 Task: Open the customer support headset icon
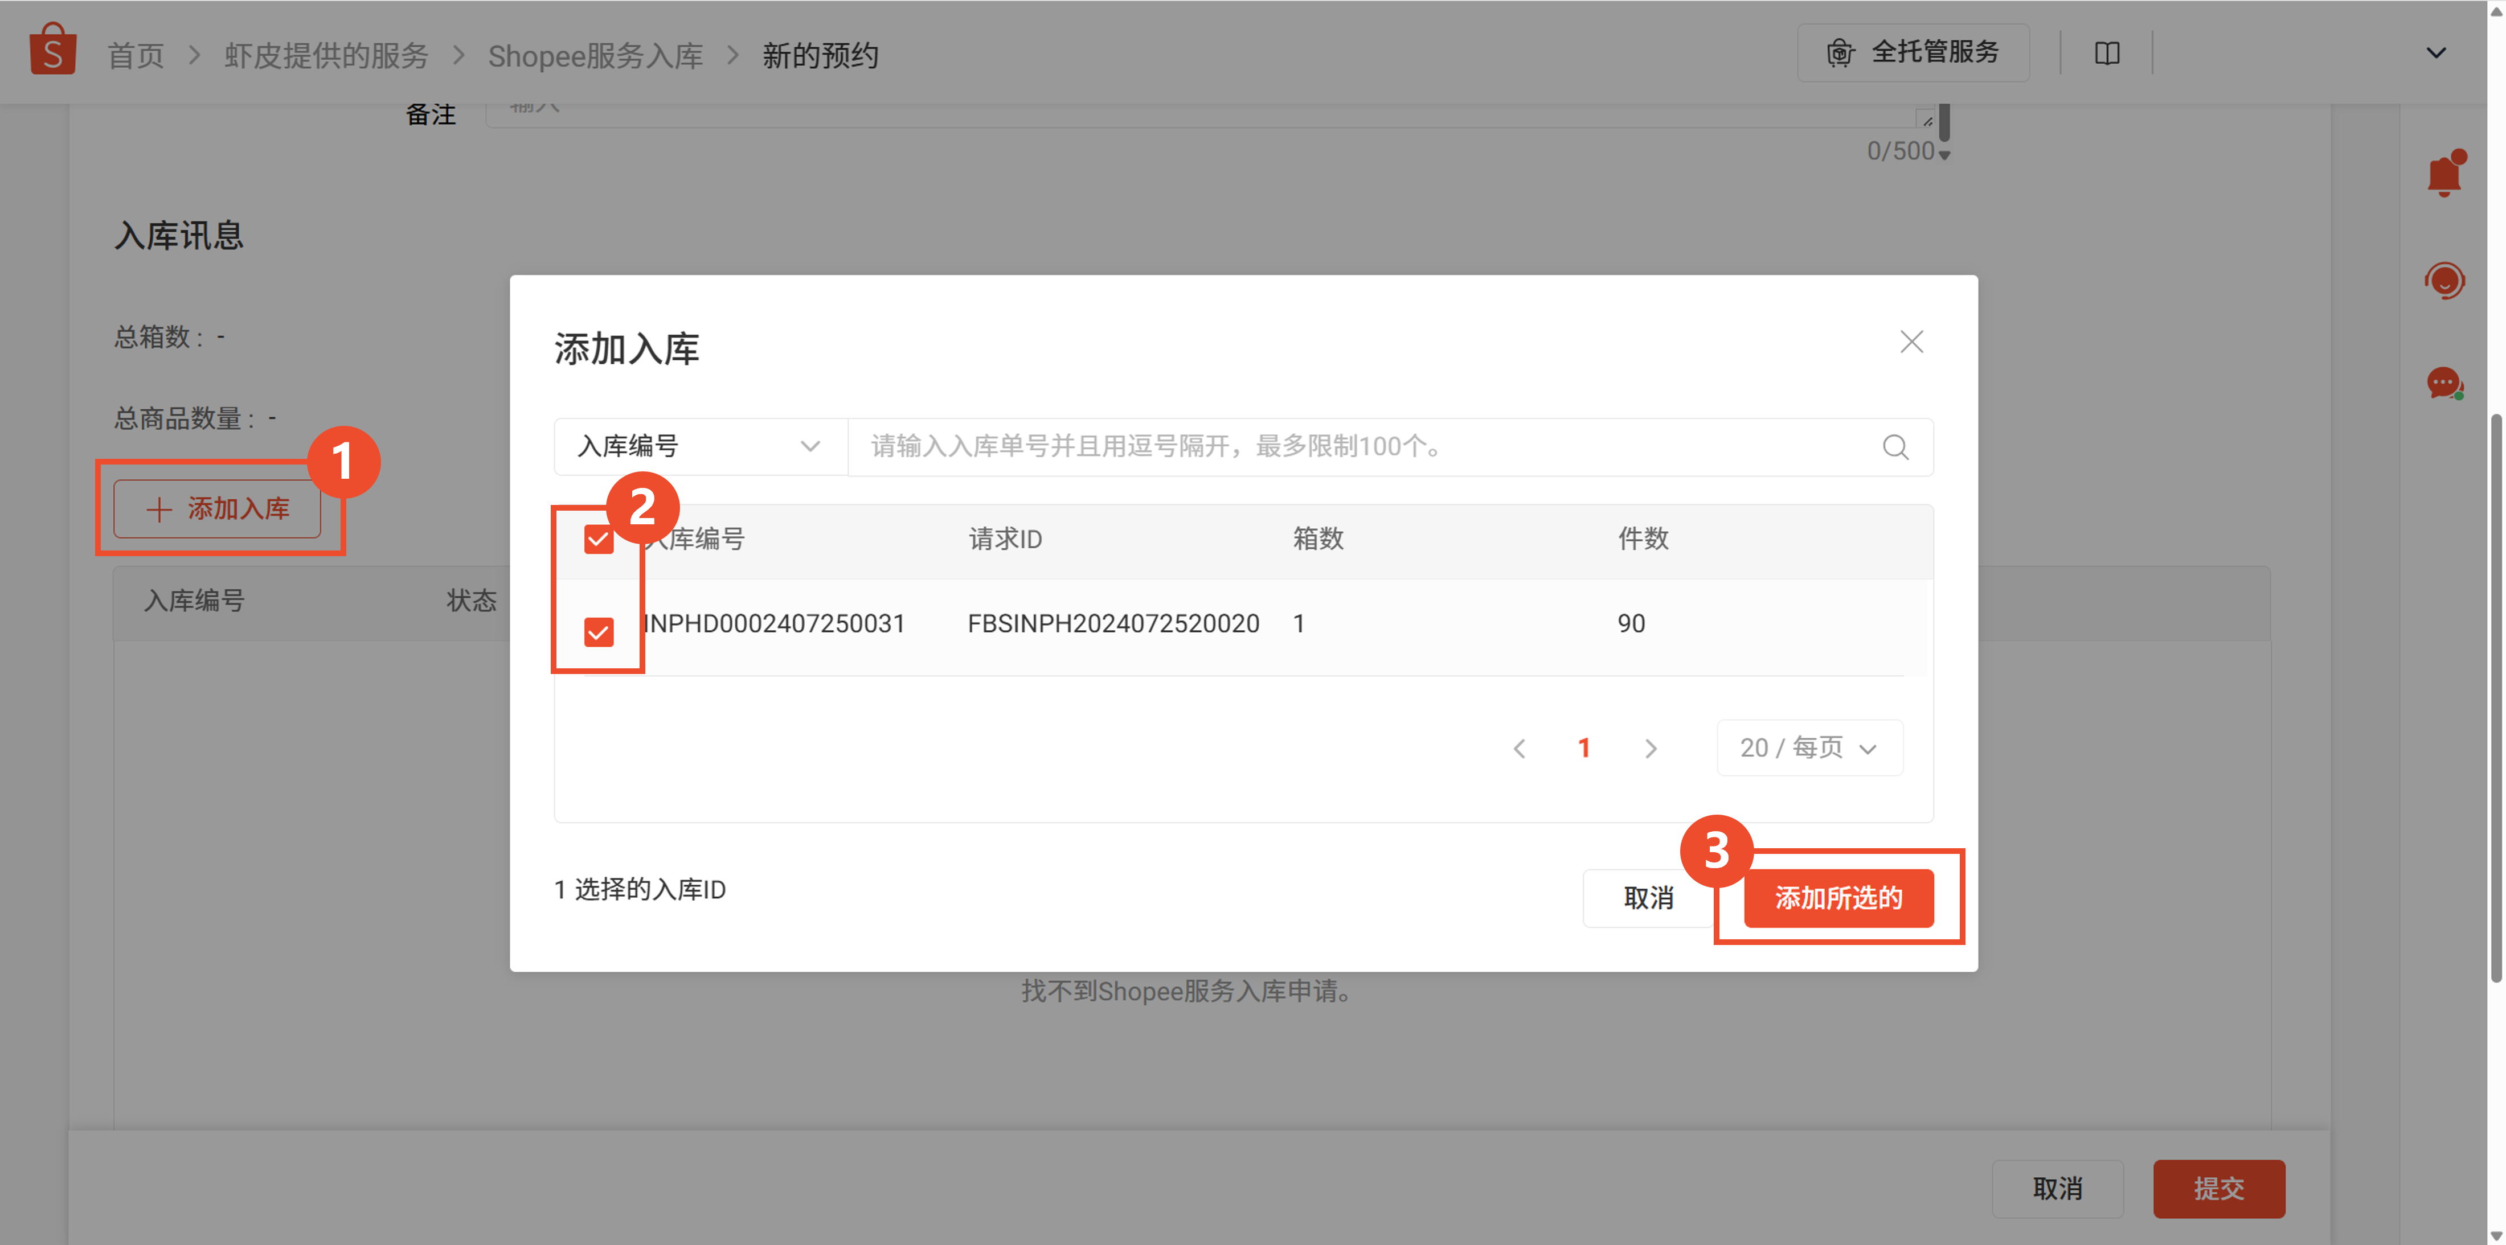[x=2444, y=281]
